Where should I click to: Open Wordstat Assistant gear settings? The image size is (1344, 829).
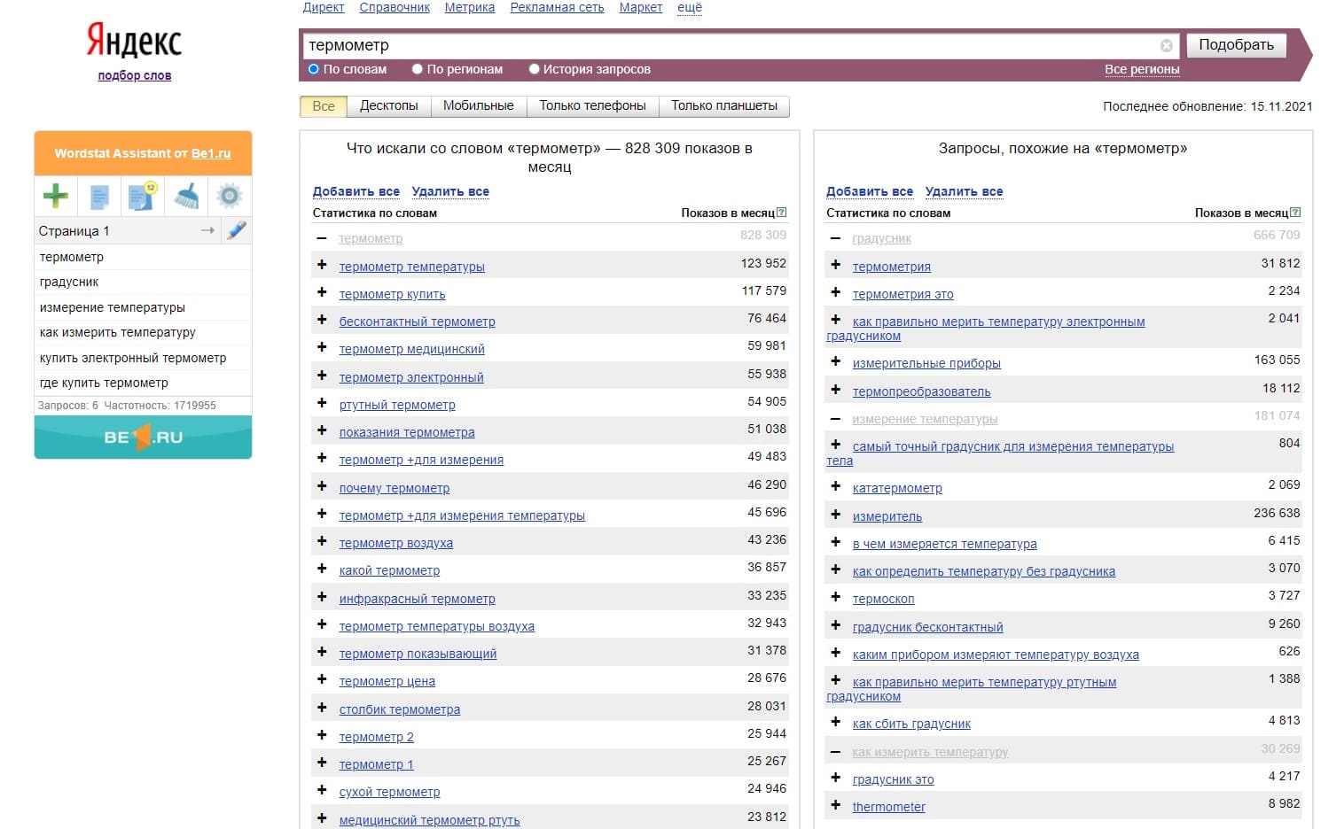click(x=230, y=196)
